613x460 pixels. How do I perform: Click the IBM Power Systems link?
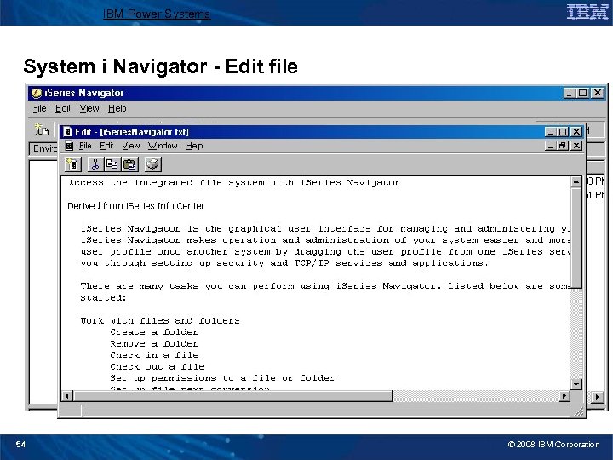click(157, 14)
